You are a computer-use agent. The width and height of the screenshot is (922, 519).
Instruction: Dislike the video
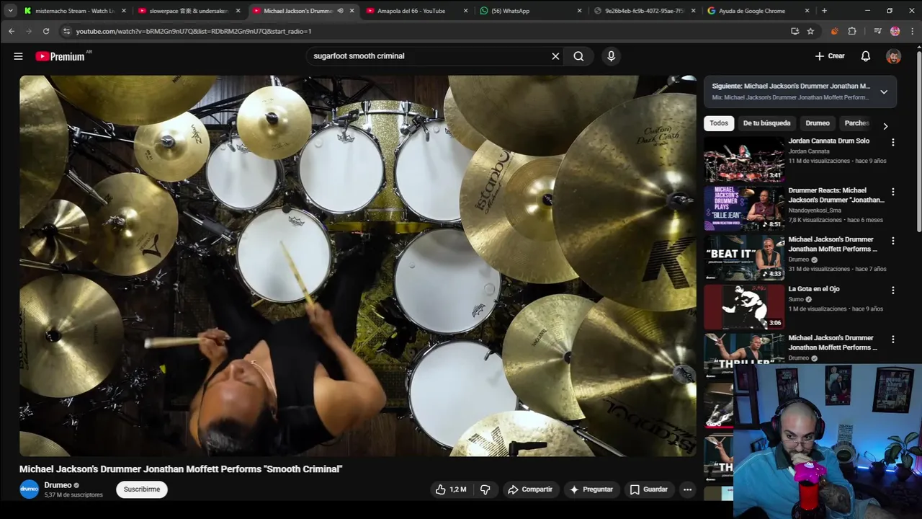[485, 489]
